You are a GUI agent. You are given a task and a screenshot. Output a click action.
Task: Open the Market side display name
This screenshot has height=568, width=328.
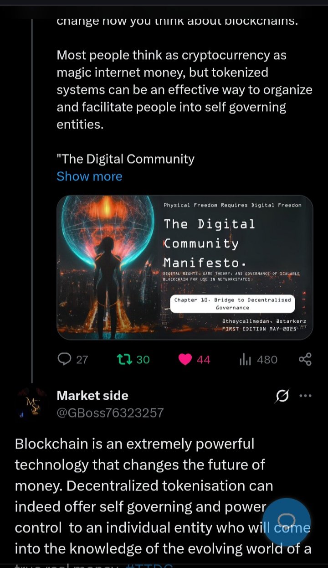(x=92, y=395)
